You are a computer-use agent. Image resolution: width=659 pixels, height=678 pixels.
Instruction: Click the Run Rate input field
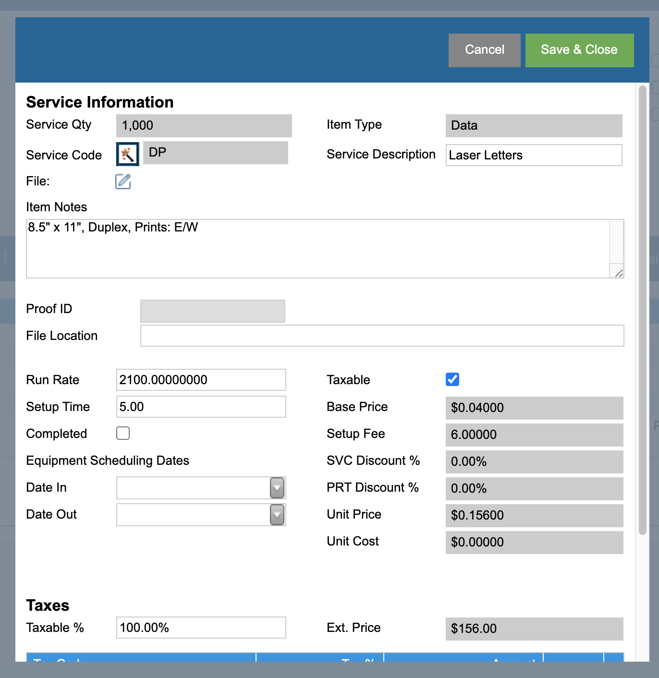pyautogui.click(x=201, y=380)
